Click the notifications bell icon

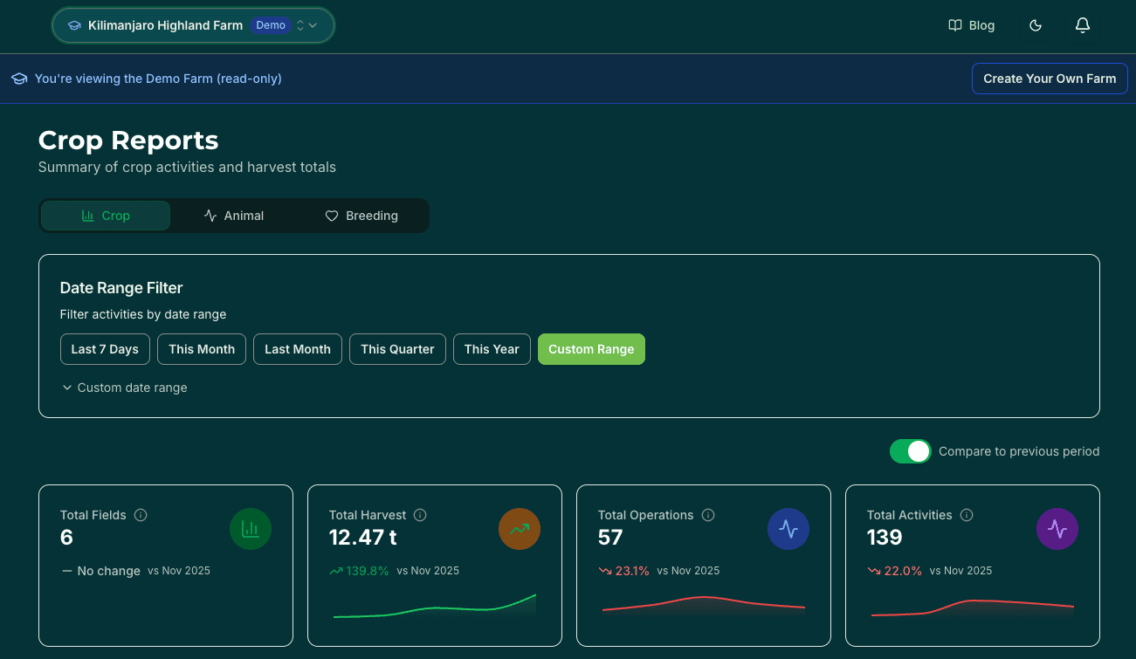point(1082,25)
